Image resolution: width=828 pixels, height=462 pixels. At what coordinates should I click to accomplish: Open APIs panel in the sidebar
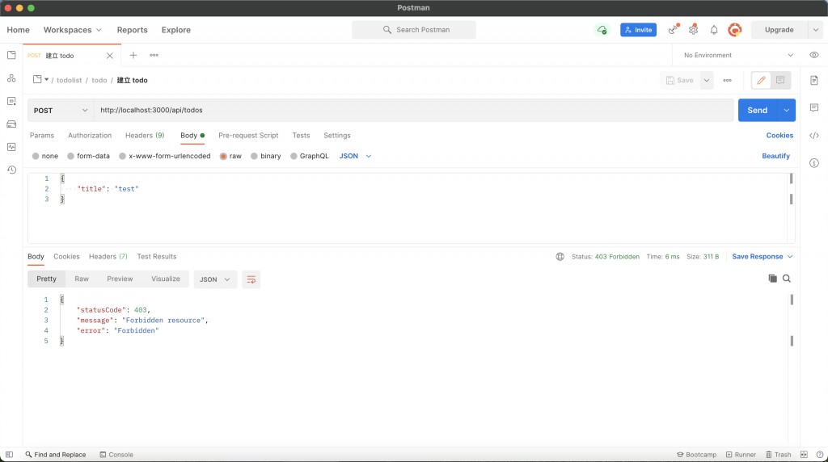(x=11, y=78)
